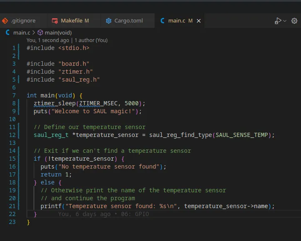Click main(void) symbol in breadcrumb
The height and width of the screenshot is (241, 301).
point(58,32)
